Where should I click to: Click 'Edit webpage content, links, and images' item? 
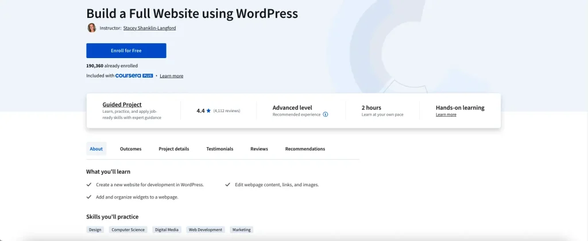point(277,185)
